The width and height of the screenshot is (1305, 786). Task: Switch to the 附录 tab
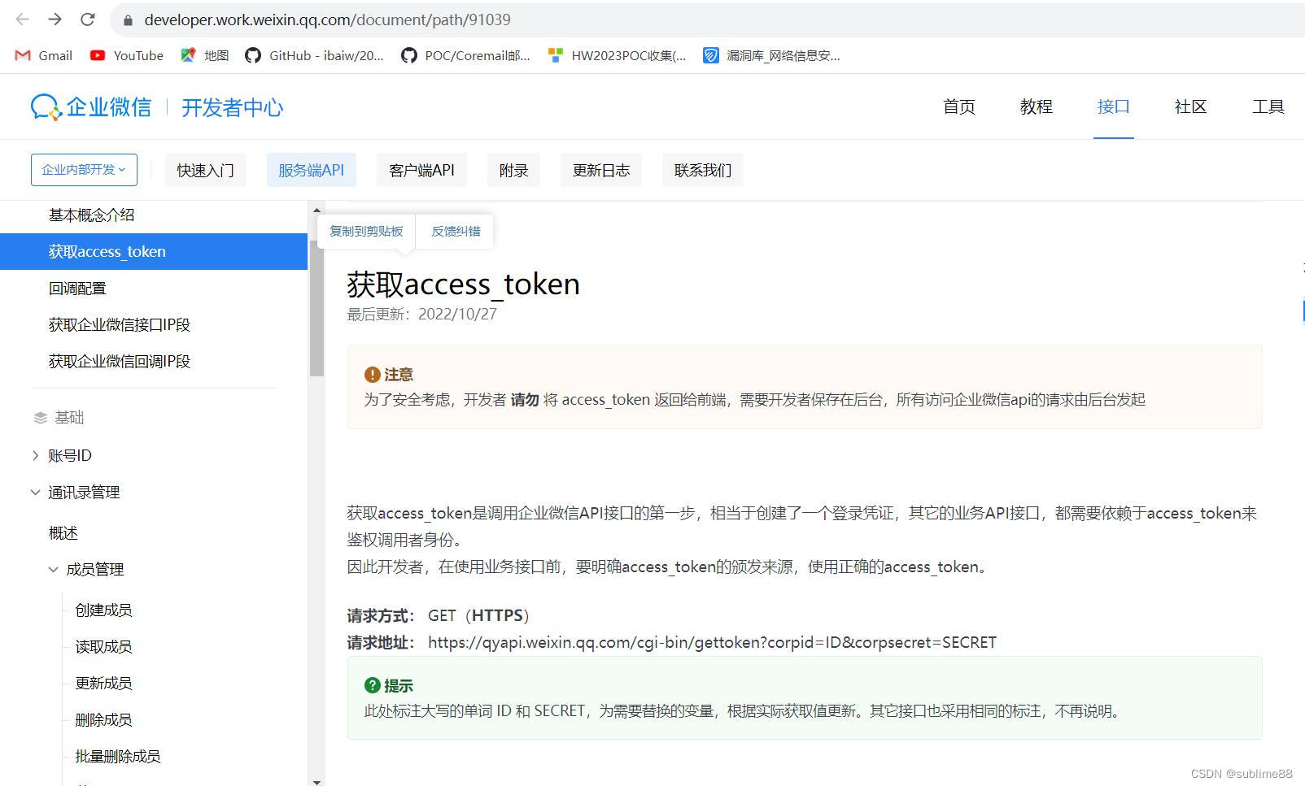click(x=513, y=170)
